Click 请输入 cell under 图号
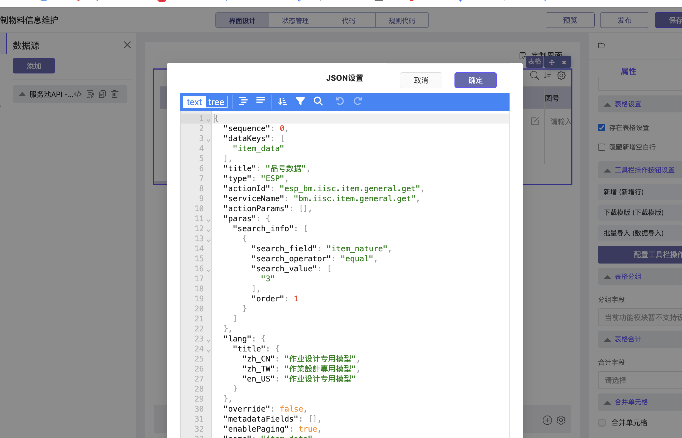Screen dimensions: 682x438 pyautogui.click(x=561, y=122)
